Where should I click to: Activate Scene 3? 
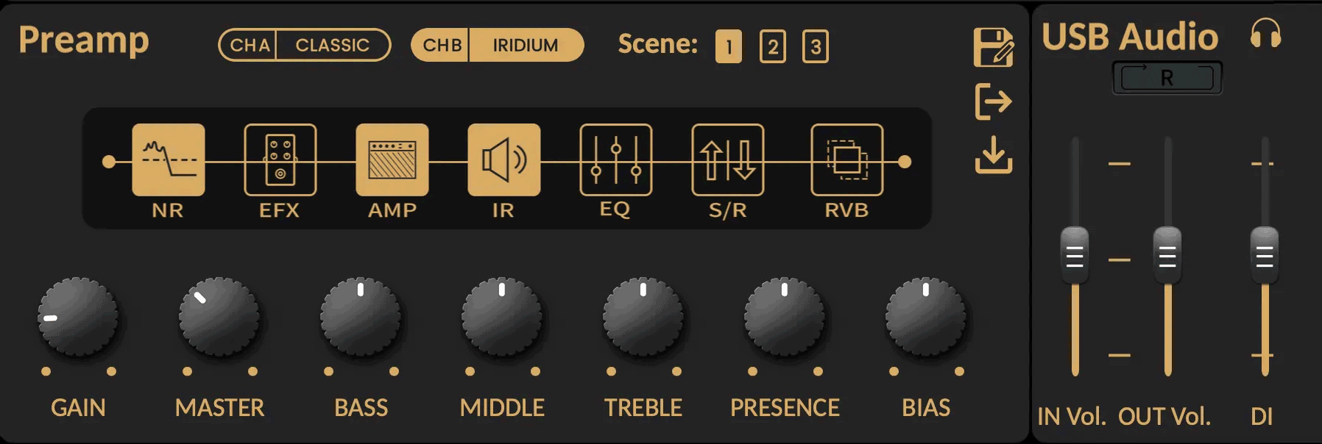[815, 47]
